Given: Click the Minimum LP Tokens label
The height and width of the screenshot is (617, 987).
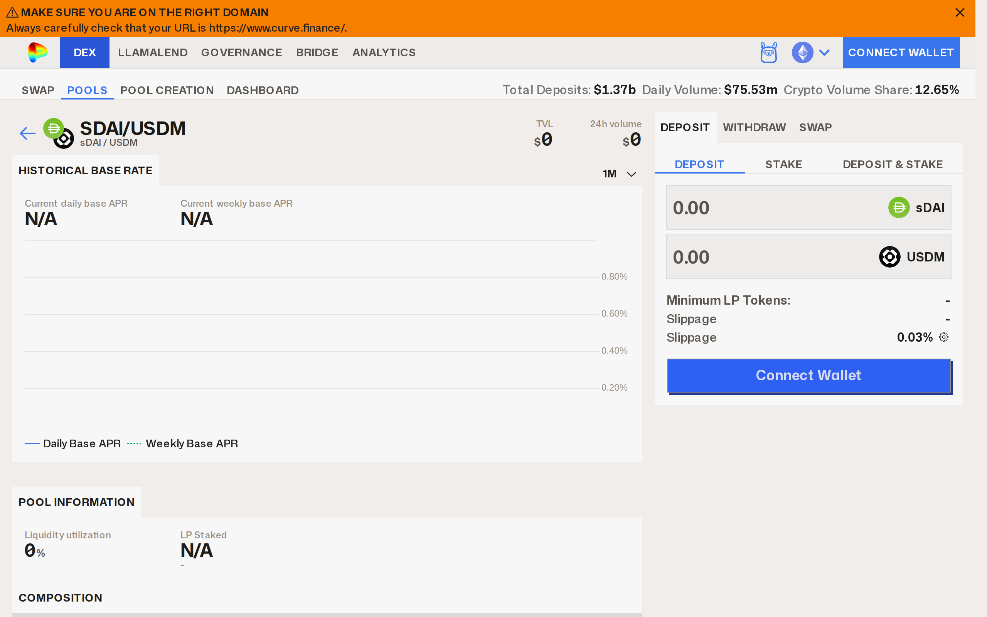Looking at the screenshot, I should [x=728, y=300].
